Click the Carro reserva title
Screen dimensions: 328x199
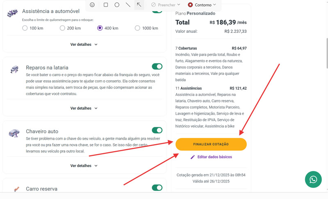click(42, 189)
